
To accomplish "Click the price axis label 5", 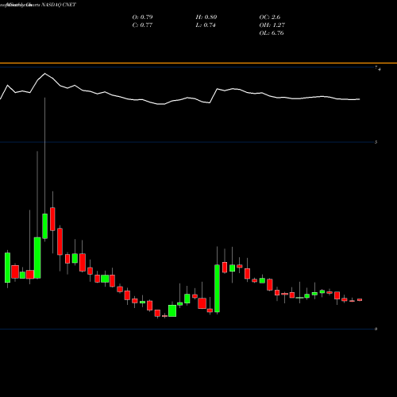I will [376, 142].
